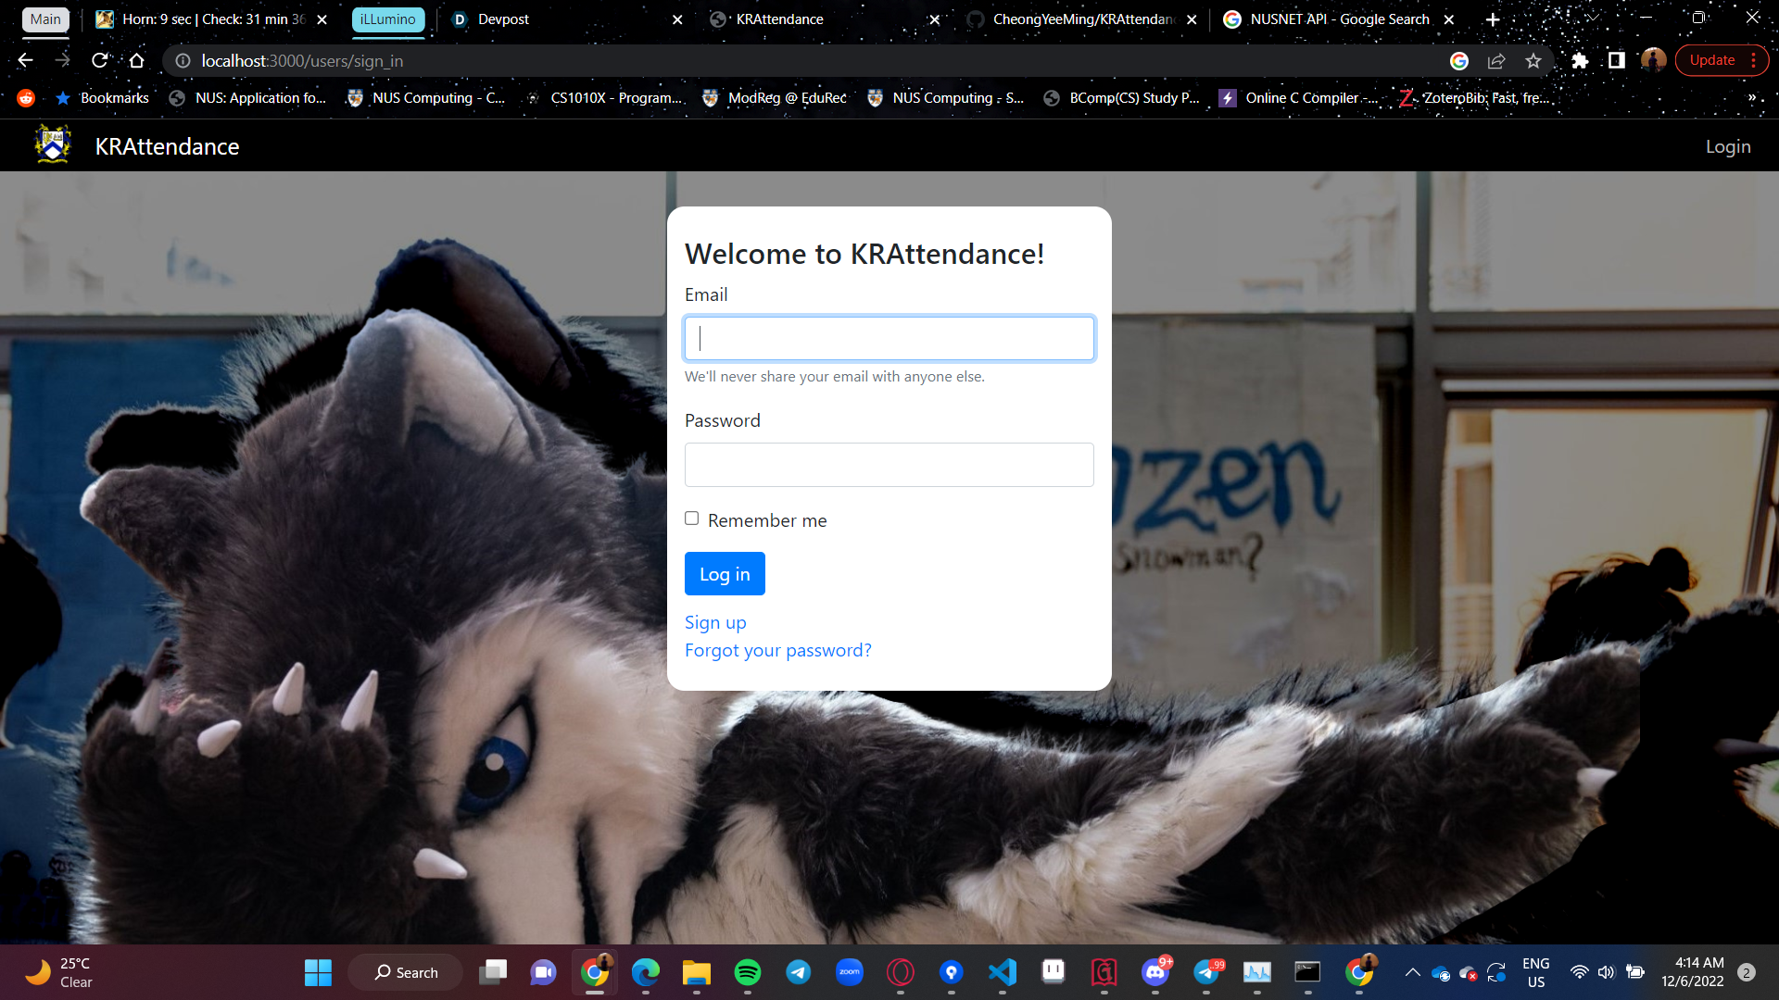This screenshot has width=1779, height=1000.
Task: Toggle the browser side panel icon
Action: point(1616,60)
